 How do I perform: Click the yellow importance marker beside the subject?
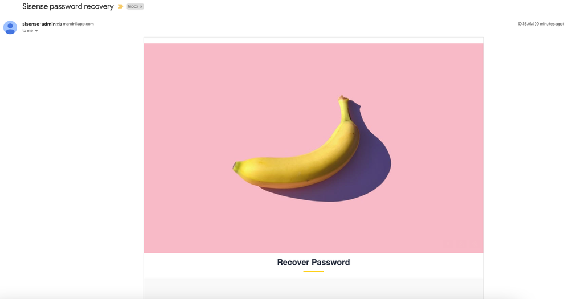[121, 6]
